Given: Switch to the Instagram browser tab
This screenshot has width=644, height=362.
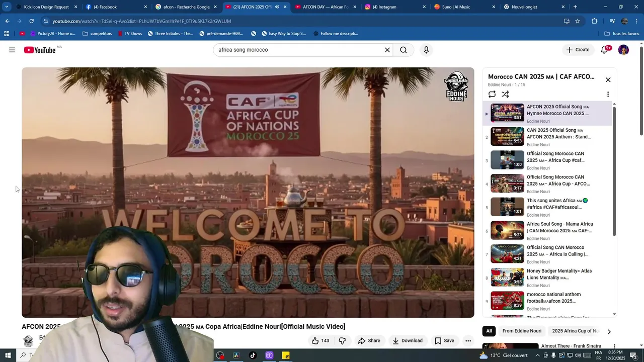Looking at the screenshot, I should (394, 7).
